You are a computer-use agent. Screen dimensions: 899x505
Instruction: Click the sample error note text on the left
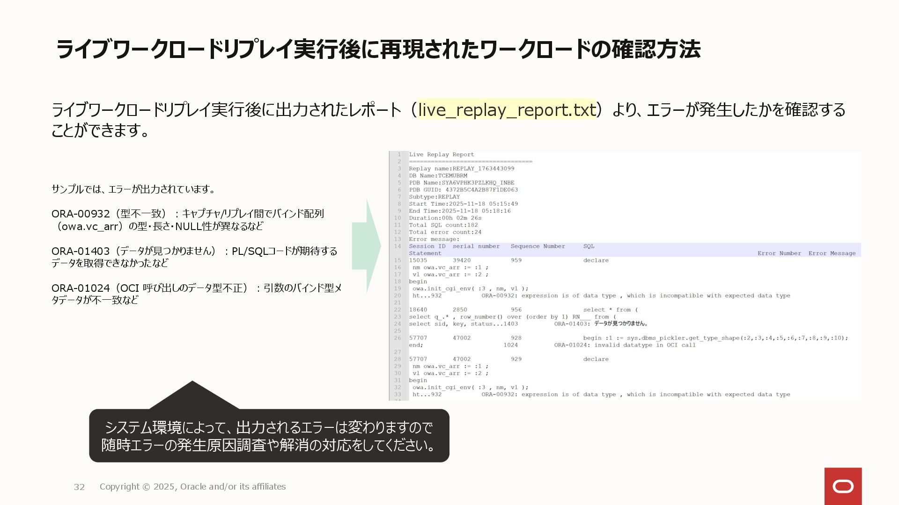(x=133, y=189)
